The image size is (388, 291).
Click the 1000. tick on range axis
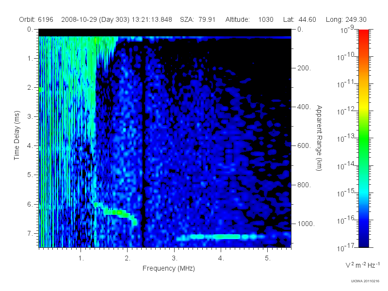tap(306, 224)
